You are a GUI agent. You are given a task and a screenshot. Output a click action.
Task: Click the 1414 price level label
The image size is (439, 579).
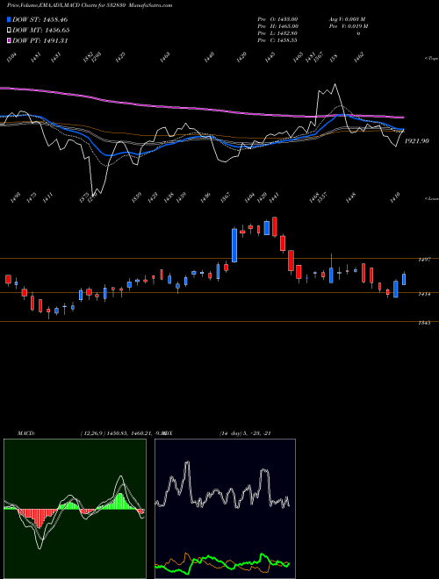pos(424,294)
